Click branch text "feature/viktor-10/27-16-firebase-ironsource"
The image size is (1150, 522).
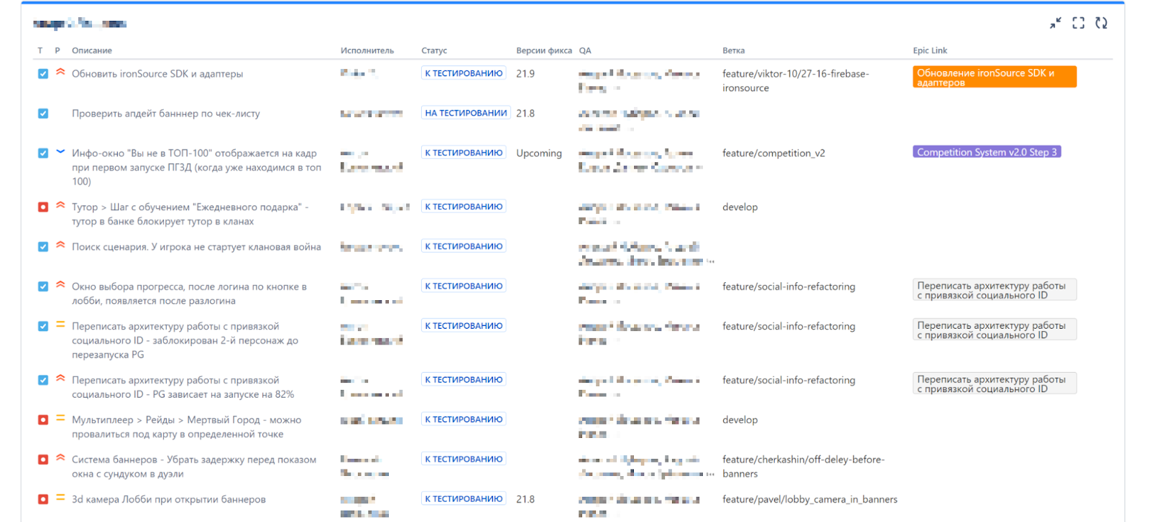pyautogui.click(x=796, y=81)
